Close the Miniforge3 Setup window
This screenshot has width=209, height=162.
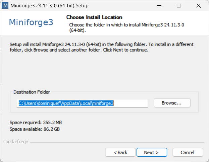(x=199, y=6)
